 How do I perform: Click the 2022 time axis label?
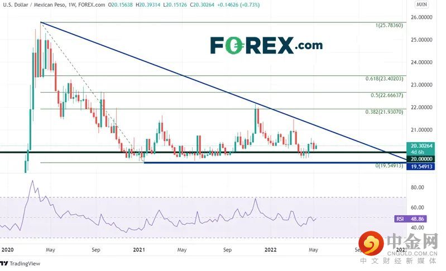coord(271,250)
